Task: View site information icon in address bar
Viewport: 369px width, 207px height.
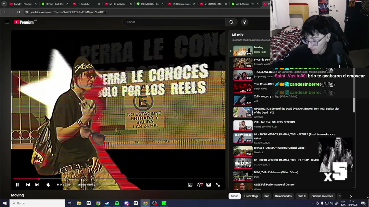Action: (x=27, y=12)
